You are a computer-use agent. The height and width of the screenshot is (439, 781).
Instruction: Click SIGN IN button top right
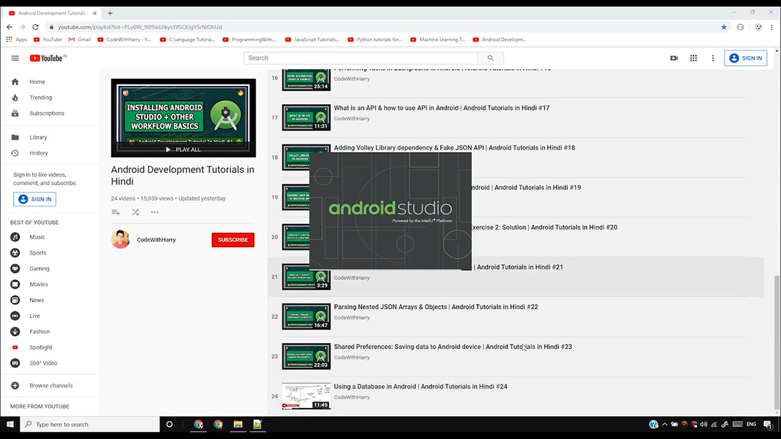click(x=746, y=58)
